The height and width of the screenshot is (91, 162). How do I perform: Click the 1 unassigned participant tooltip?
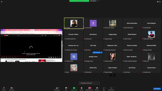89,83
